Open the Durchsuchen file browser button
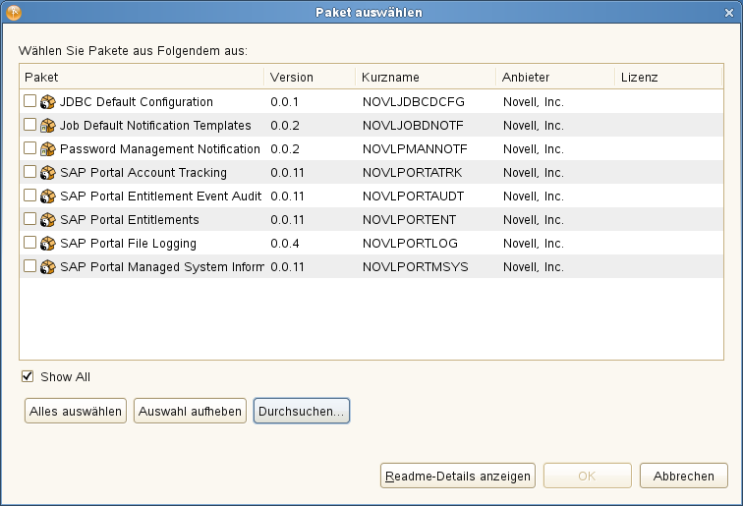The height and width of the screenshot is (506, 743). coord(302,412)
